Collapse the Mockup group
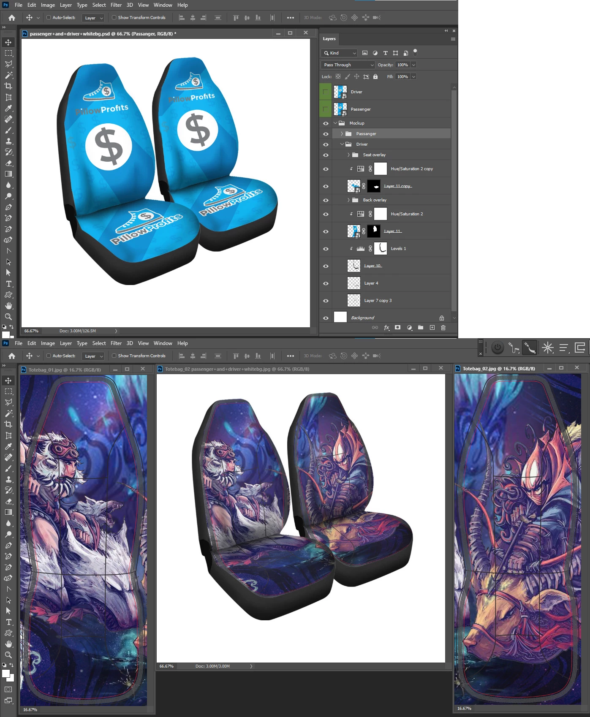Viewport: 590px width, 717px height. (335, 123)
